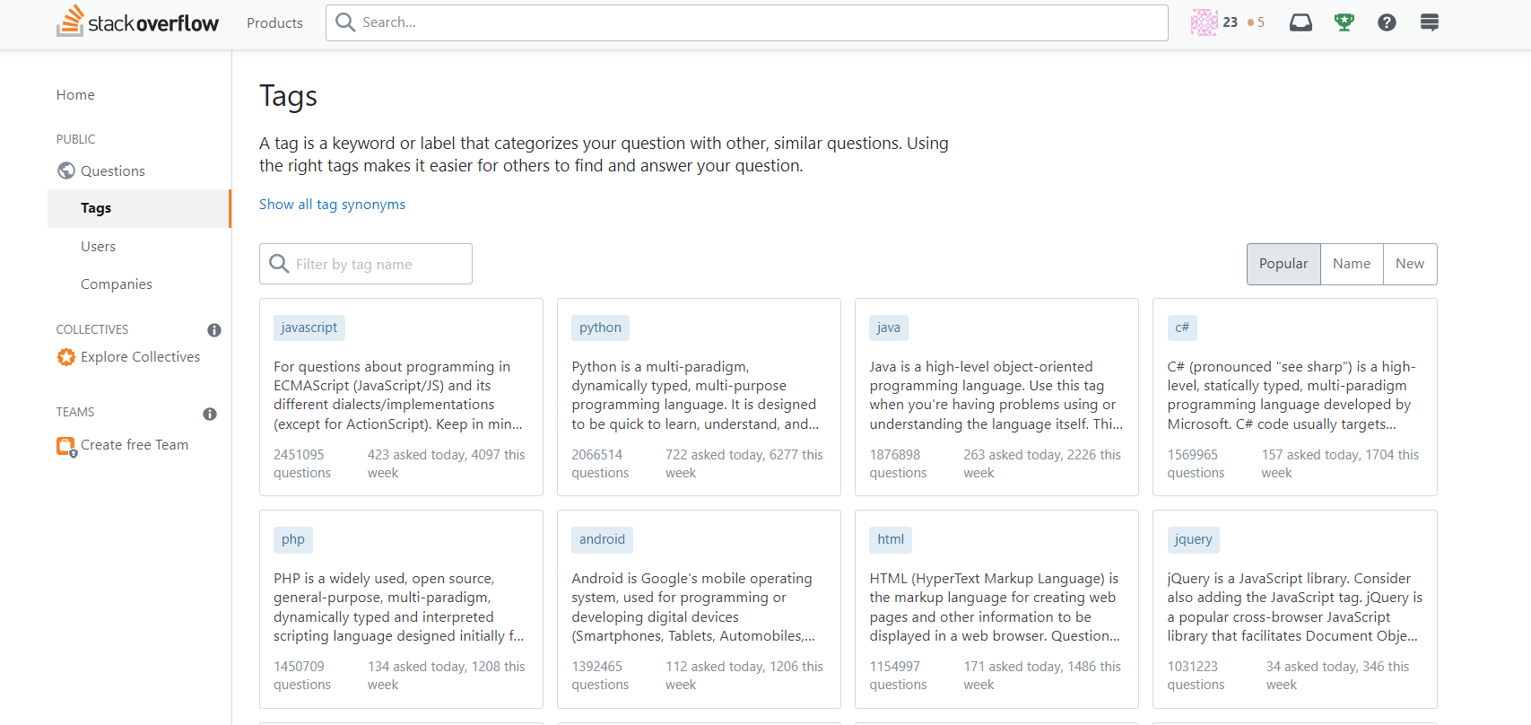1531x725 pixels.
Task: Click the Teams info icon
Action: click(210, 414)
